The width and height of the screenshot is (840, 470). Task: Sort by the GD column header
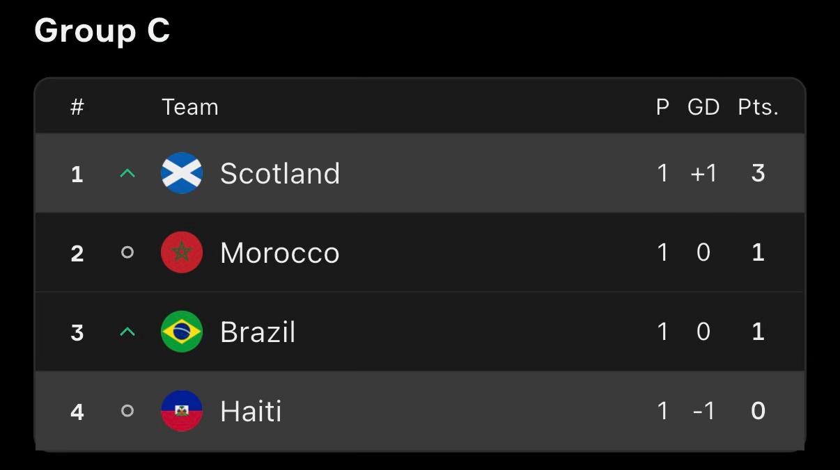click(703, 107)
